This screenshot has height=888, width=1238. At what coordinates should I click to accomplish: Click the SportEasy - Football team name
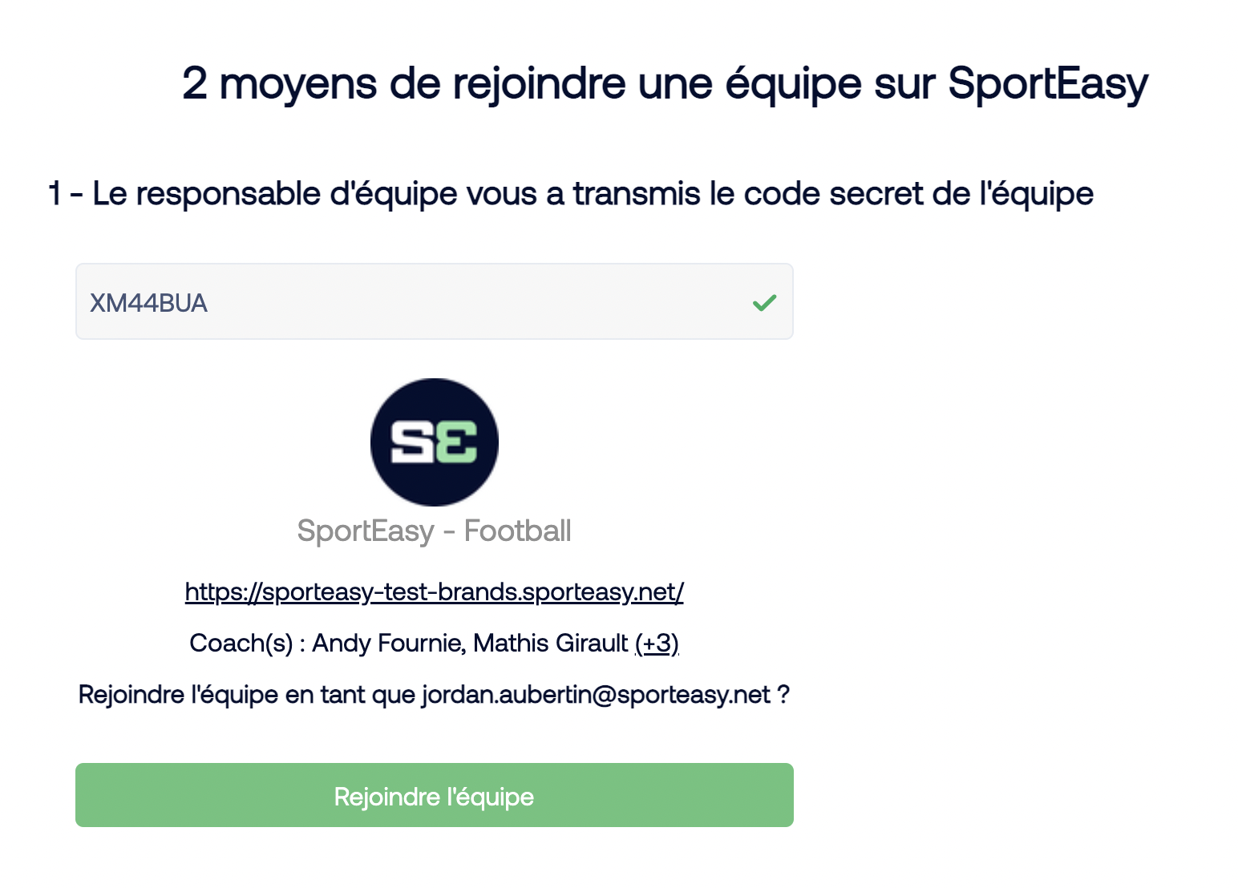point(435,531)
